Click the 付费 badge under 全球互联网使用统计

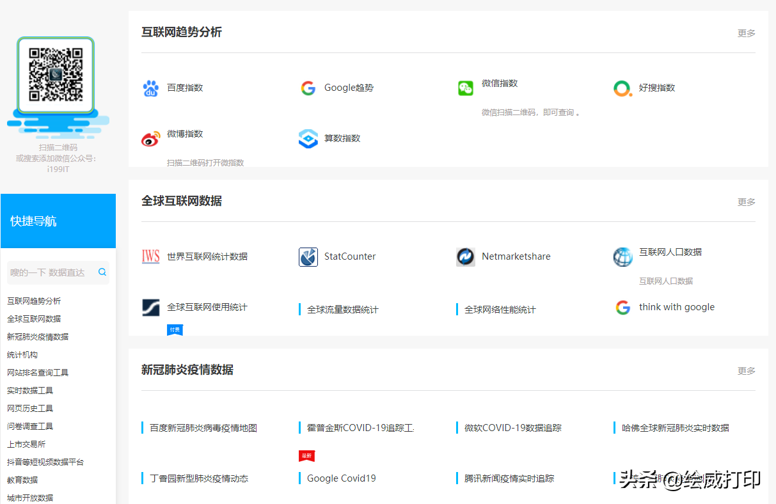coord(175,329)
